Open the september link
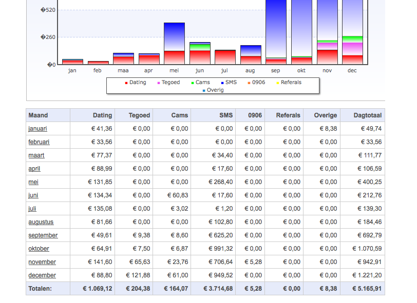417x303 pixels. (x=43, y=235)
